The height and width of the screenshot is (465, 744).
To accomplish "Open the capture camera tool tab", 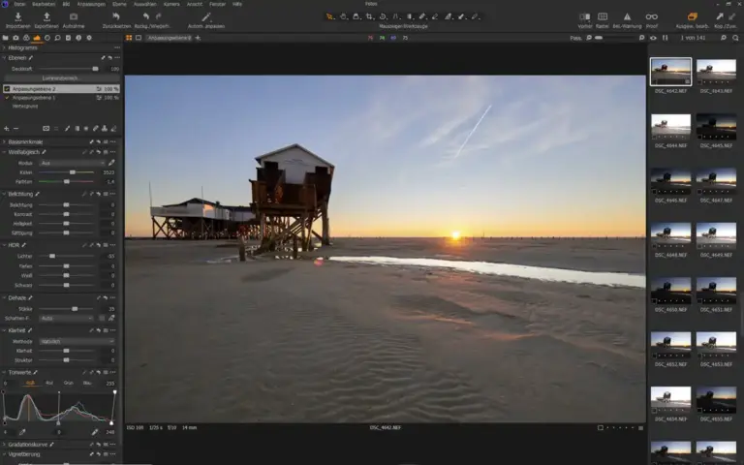I will pos(15,38).
